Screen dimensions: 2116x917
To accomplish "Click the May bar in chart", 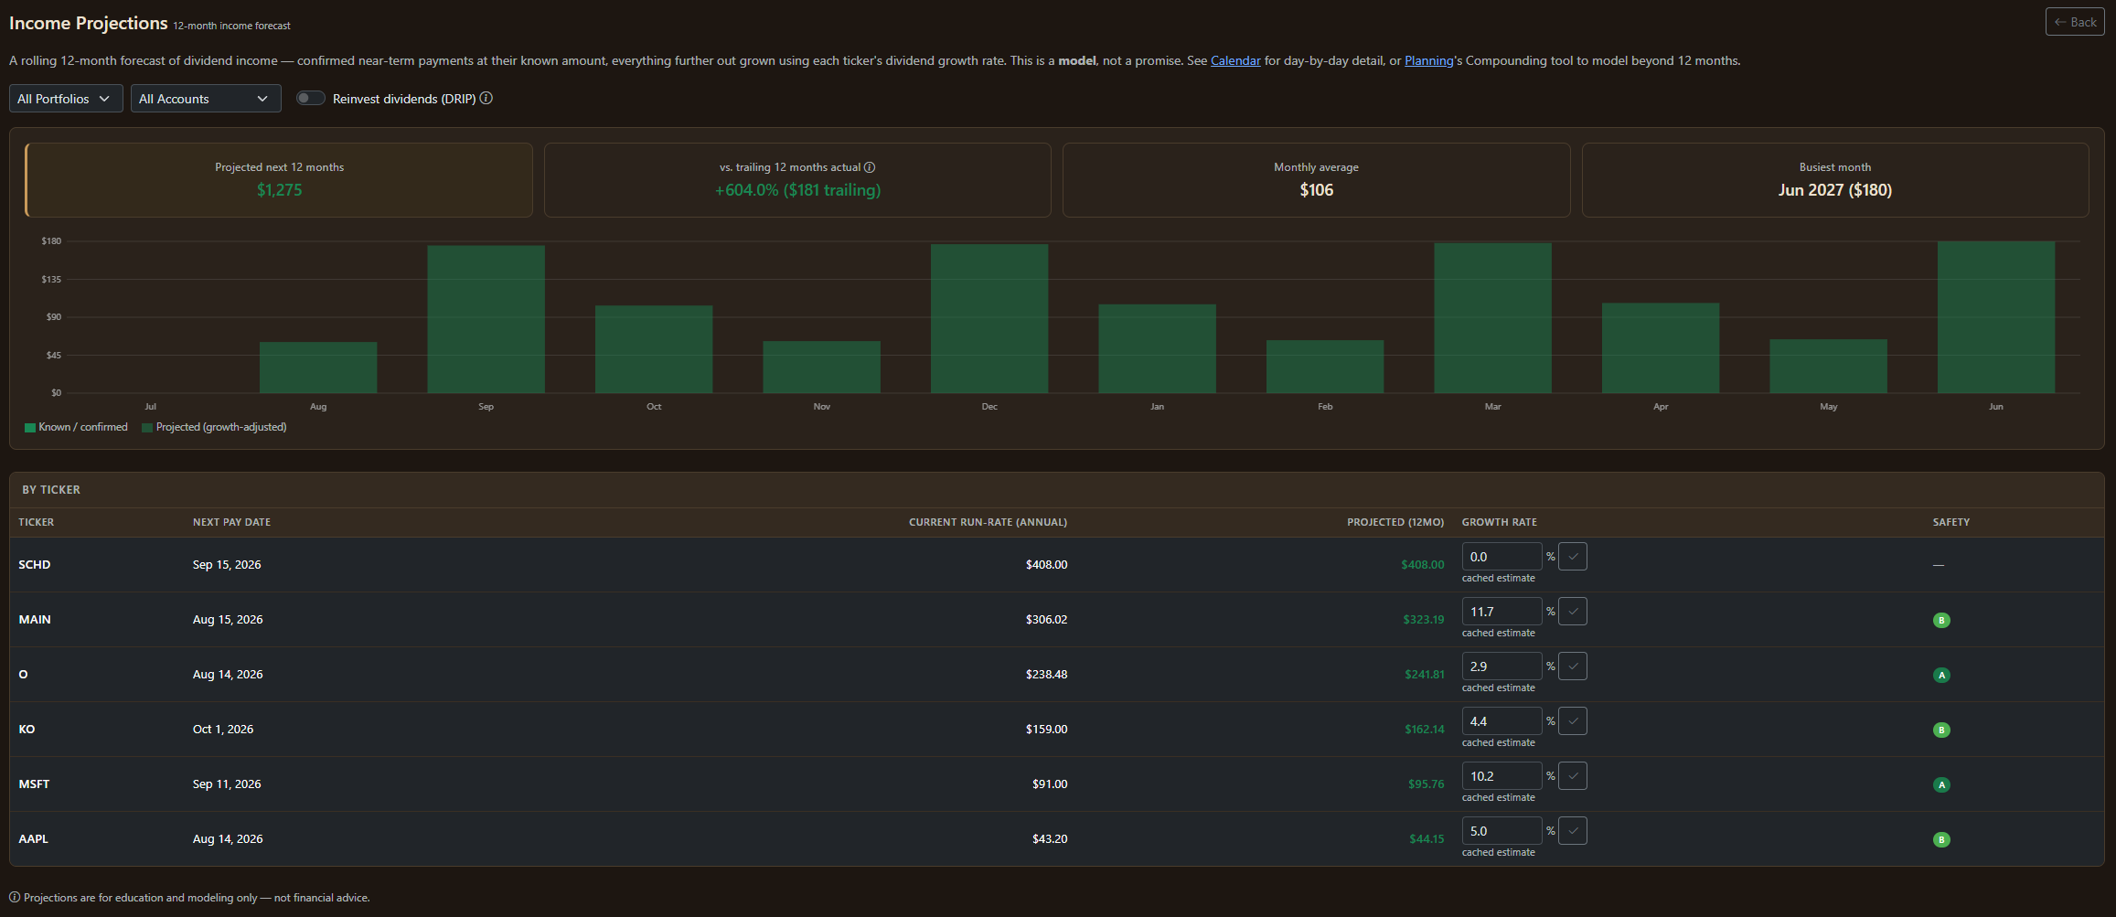I will click(x=1828, y=366).
